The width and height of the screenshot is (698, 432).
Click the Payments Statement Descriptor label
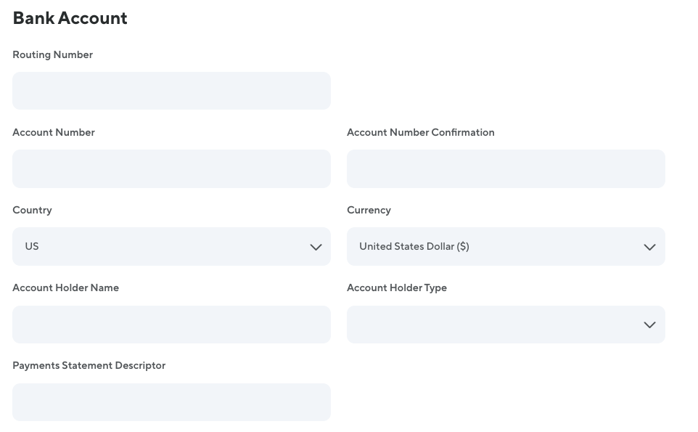(x=89, y=365)
